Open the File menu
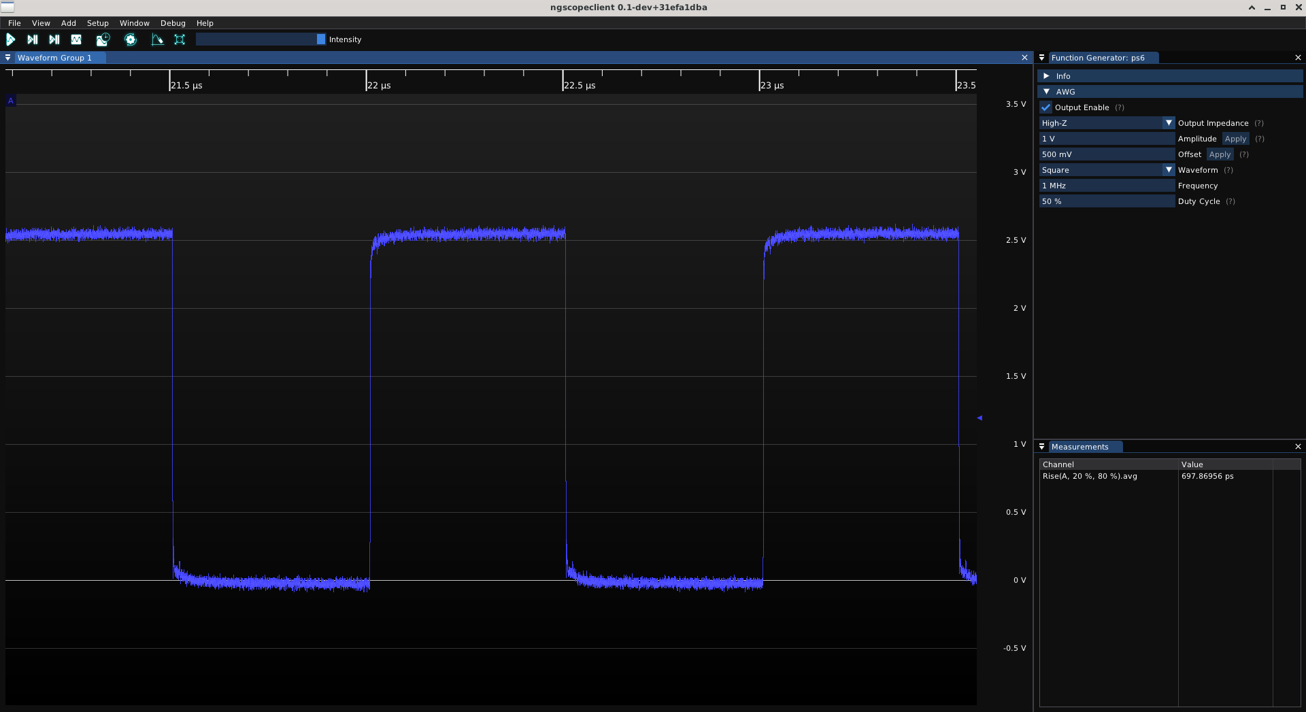The image size is (1306, 712). (14, 23)
